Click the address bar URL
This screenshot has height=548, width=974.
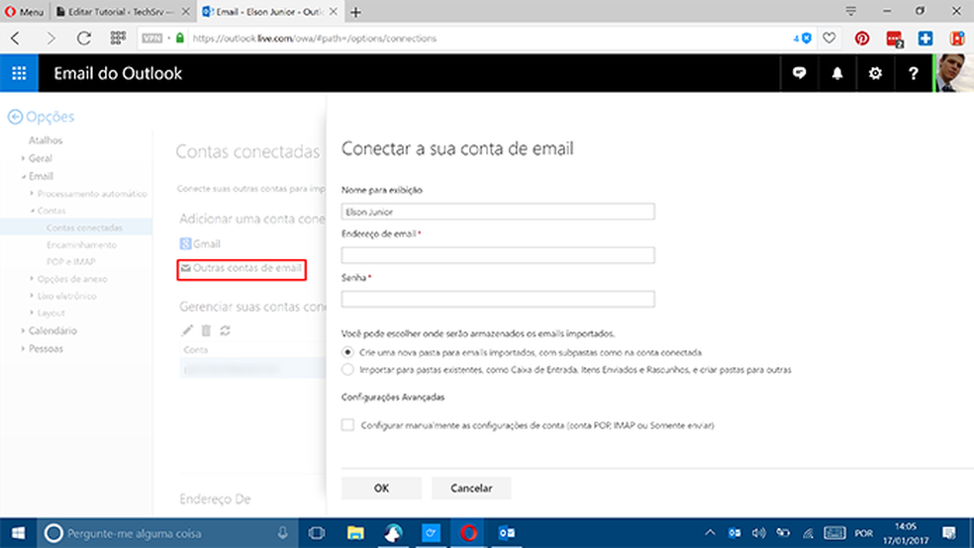tap(315, 39)
